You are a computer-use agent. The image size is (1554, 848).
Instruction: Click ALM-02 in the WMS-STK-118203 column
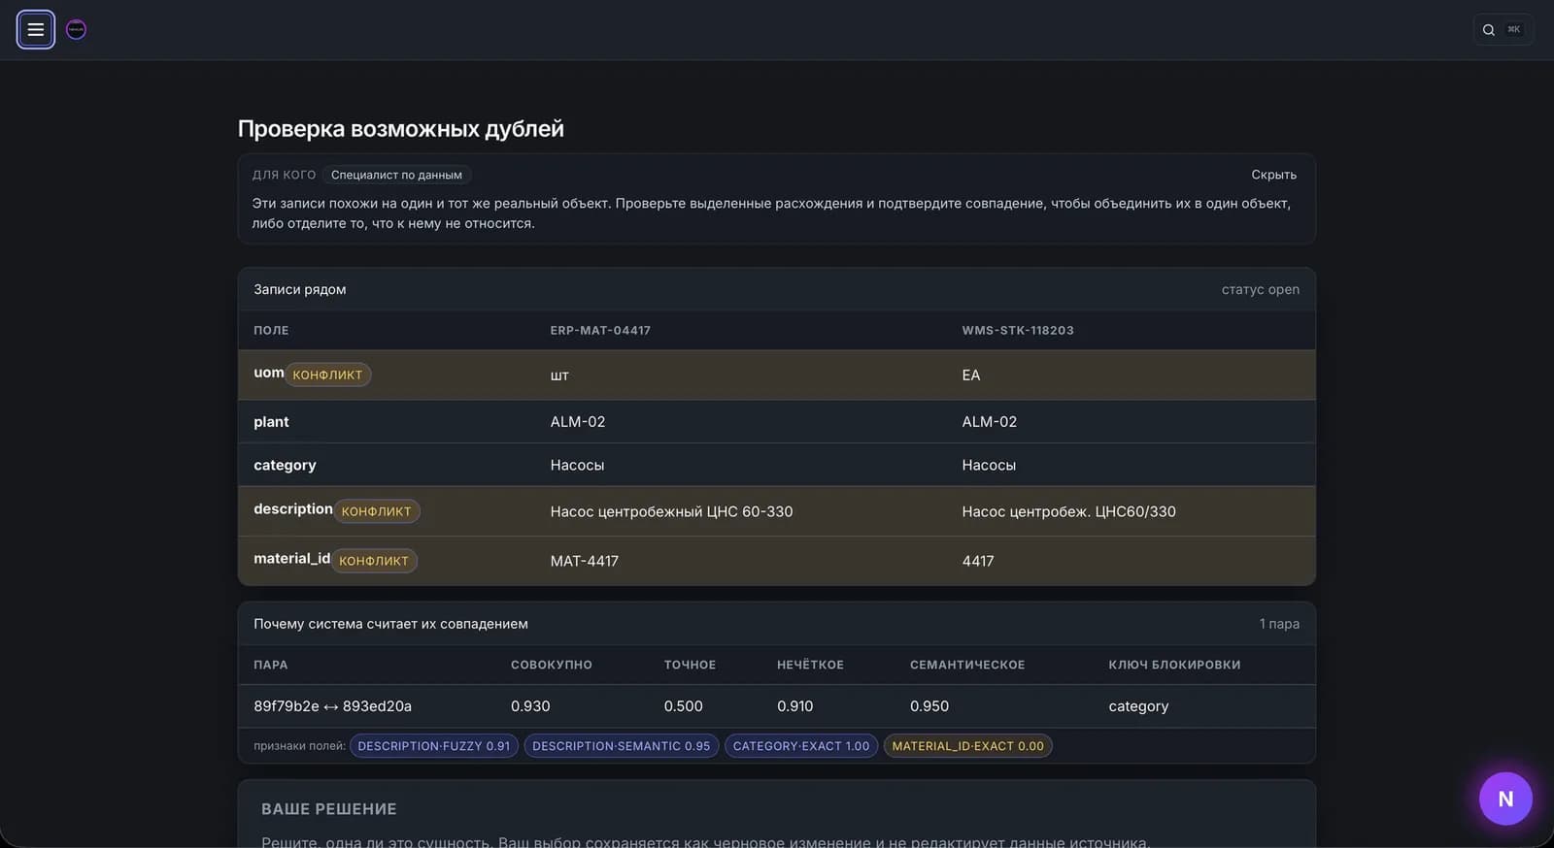click(990, 422)
